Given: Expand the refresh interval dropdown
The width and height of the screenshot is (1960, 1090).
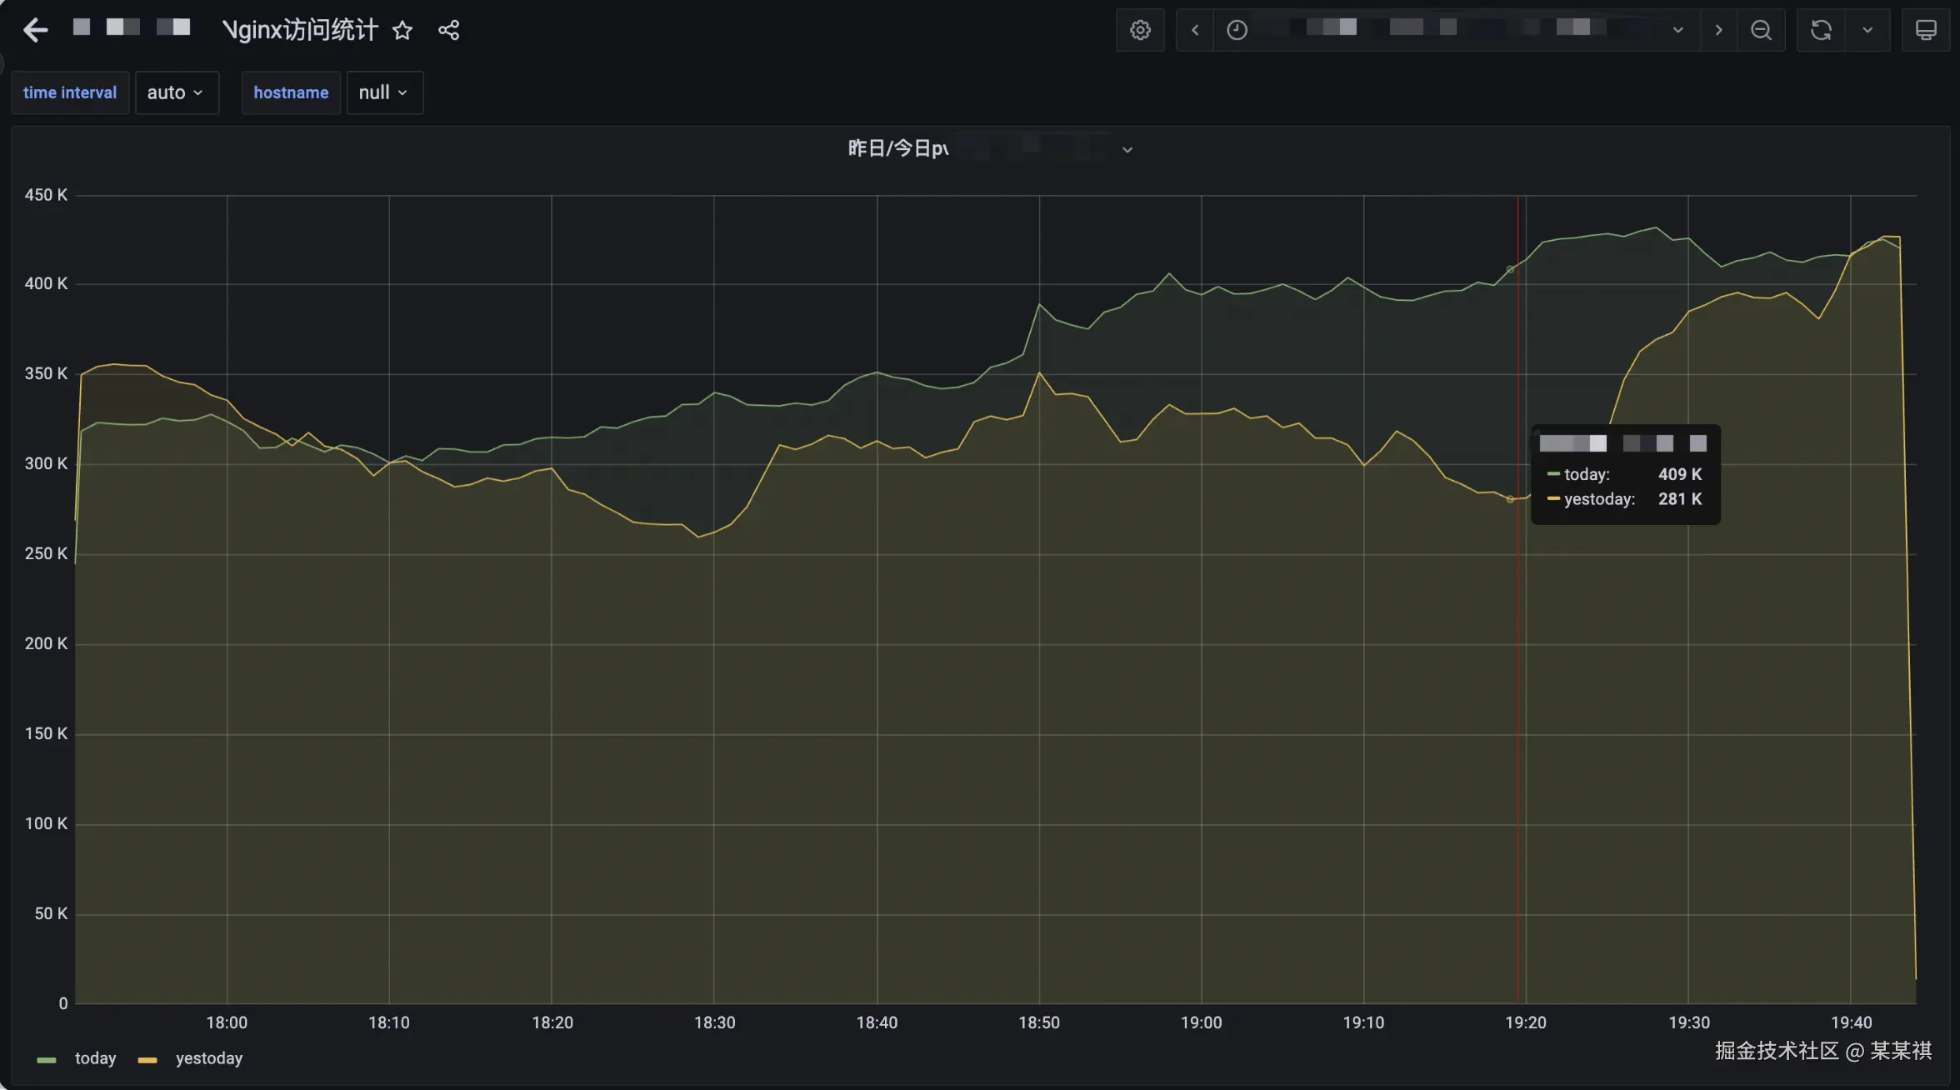Looking at the screenshot, I should pos(1867,30).
